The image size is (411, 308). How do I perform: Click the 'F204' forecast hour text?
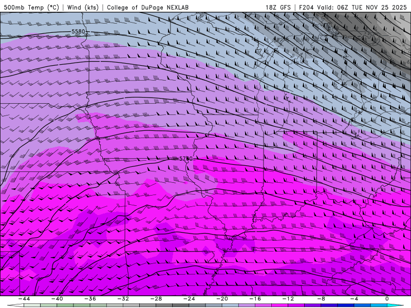point(306,7)
